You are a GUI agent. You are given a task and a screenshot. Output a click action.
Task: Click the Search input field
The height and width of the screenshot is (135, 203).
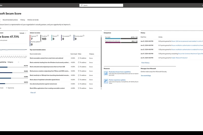101,5
